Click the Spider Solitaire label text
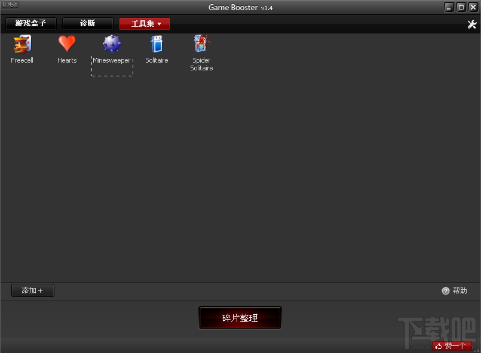Viewport: 481px width, 353px height. click(201, 64)
